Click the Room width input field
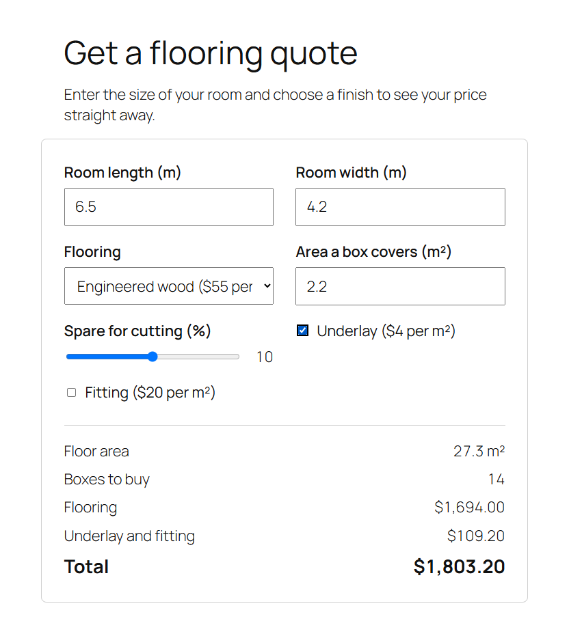 (x=400, y=207)
